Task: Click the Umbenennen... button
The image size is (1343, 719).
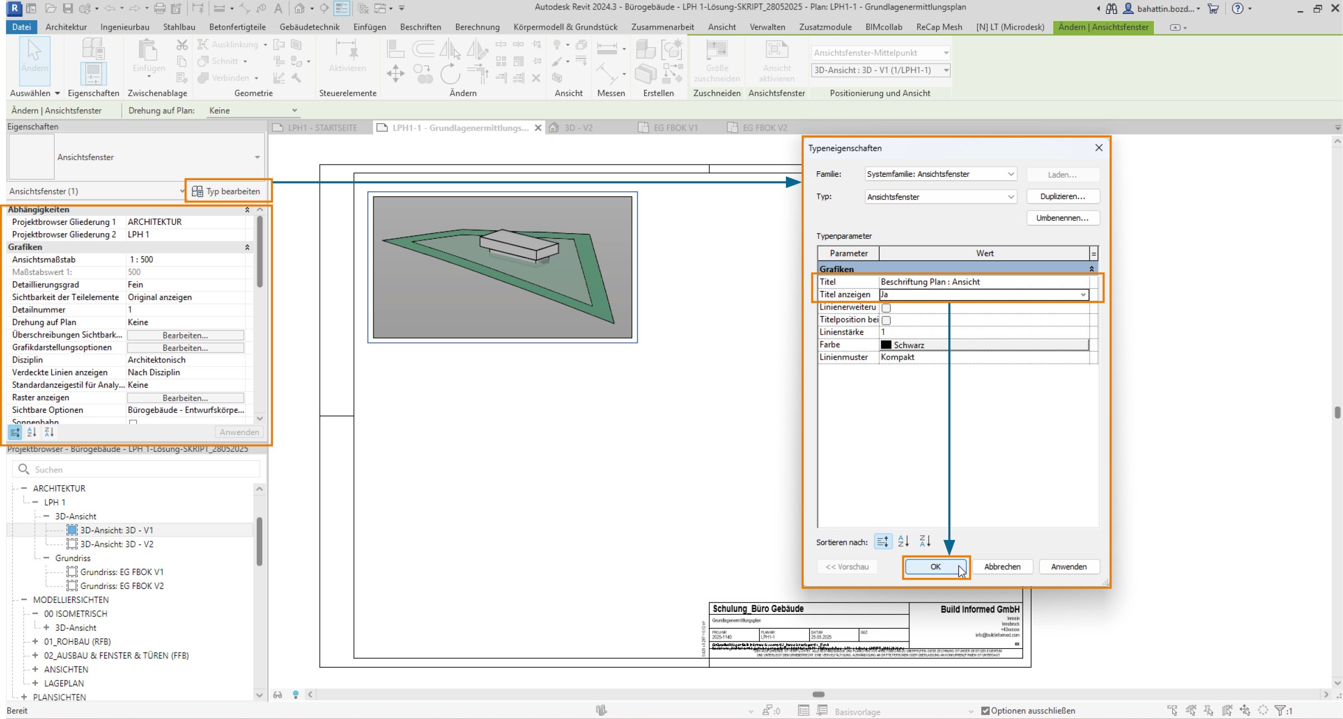Action: (x=1062, y=218)
